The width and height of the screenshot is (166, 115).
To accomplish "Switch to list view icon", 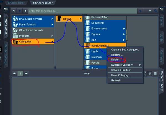I will [x=155, y=74].
